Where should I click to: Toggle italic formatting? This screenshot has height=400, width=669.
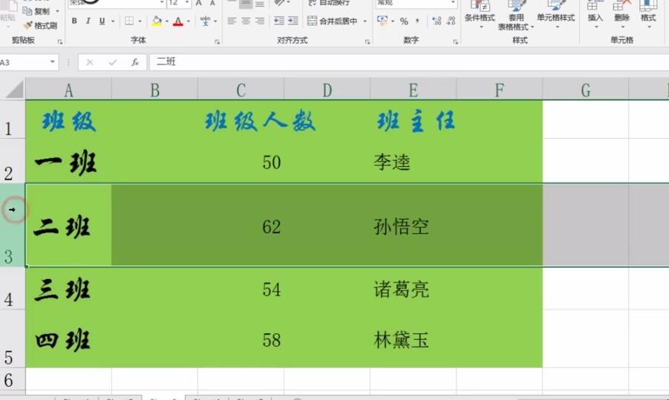pyautogui.click(x=88, y=22)
